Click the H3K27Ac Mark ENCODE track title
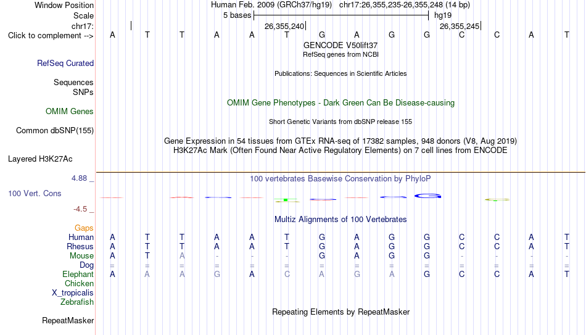This screenshot has height=335, width=586. [x=340, y=151]
